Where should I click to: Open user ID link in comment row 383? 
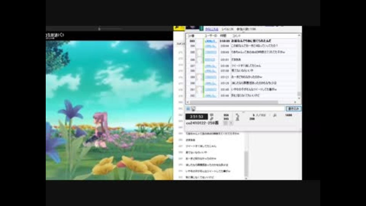[x=210, y=41]
